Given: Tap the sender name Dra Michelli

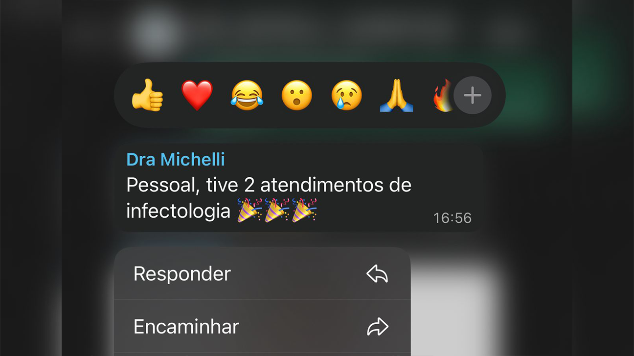Looking at the screenshot, I should pos(176,159).
